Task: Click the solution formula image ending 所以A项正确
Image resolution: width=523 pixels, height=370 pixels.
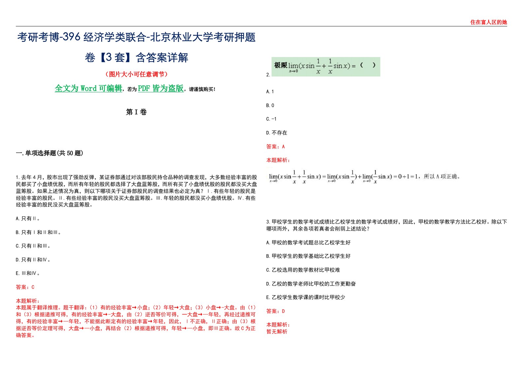Action: click(364, 177)
